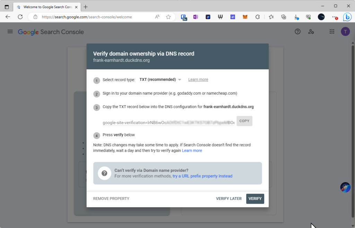
Task: Open browser Settings and more menu
Action: pos(335,17)
